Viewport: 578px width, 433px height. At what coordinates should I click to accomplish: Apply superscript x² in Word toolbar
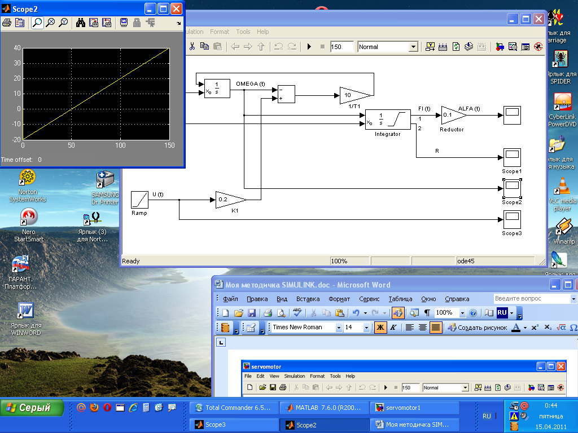[x=535, y=328]
